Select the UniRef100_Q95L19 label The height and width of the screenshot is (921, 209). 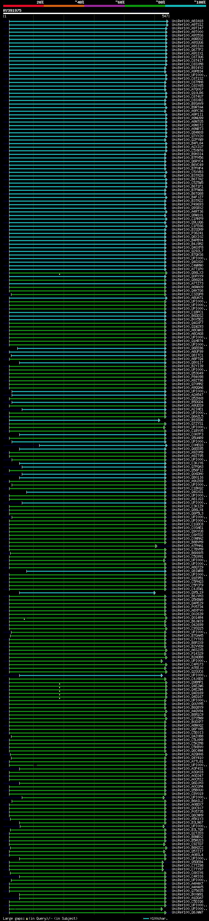point(187,593)
